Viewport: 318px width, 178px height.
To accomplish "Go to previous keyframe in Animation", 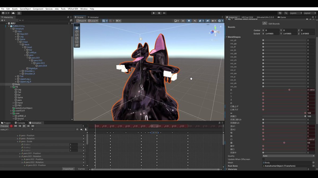I will tap(20, 126).
